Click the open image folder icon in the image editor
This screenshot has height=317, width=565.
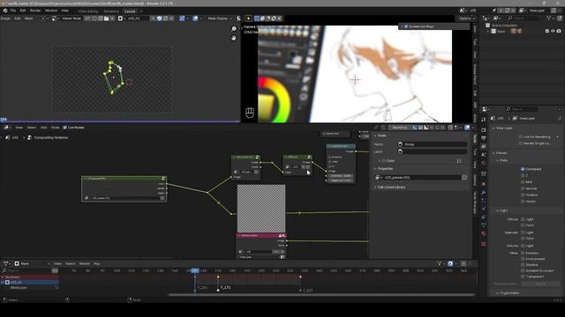tap(106, 18)
